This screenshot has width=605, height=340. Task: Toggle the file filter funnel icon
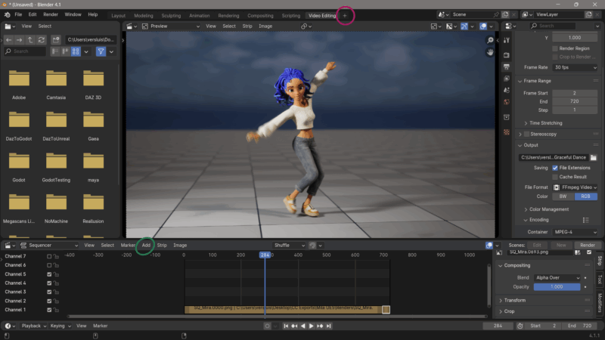point(101,51)
